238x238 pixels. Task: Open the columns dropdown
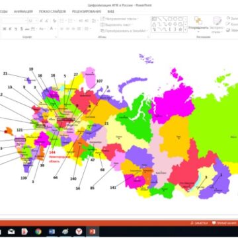(87, 28)
